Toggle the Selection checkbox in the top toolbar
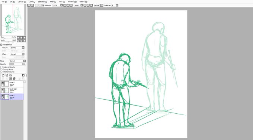The image size is (253, 140). tap(43, 6)
